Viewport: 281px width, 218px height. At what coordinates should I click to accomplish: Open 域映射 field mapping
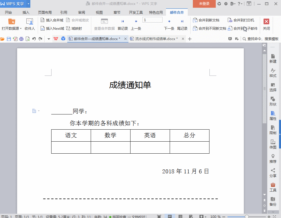tap(74, 28)
